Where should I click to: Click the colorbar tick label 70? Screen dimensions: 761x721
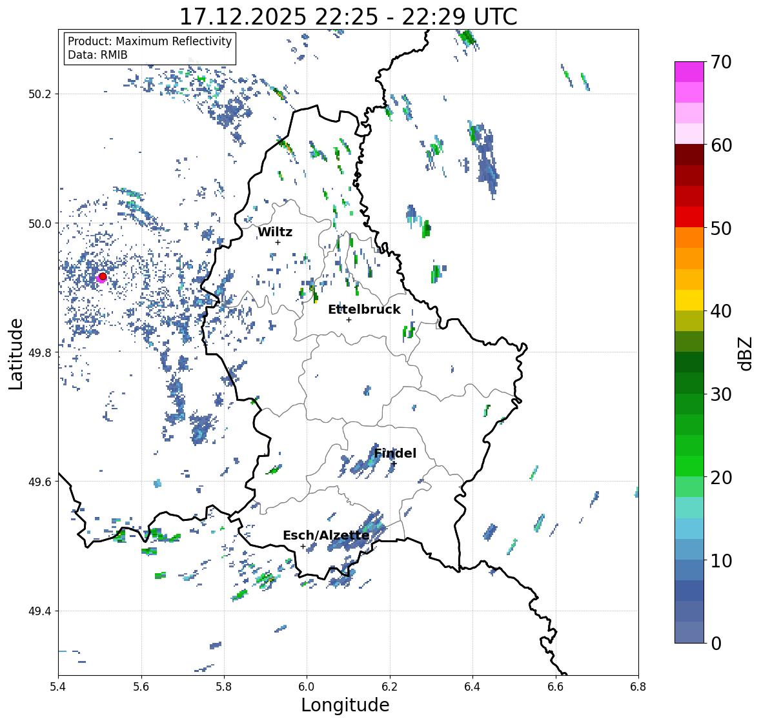click(x=721, y=62)
